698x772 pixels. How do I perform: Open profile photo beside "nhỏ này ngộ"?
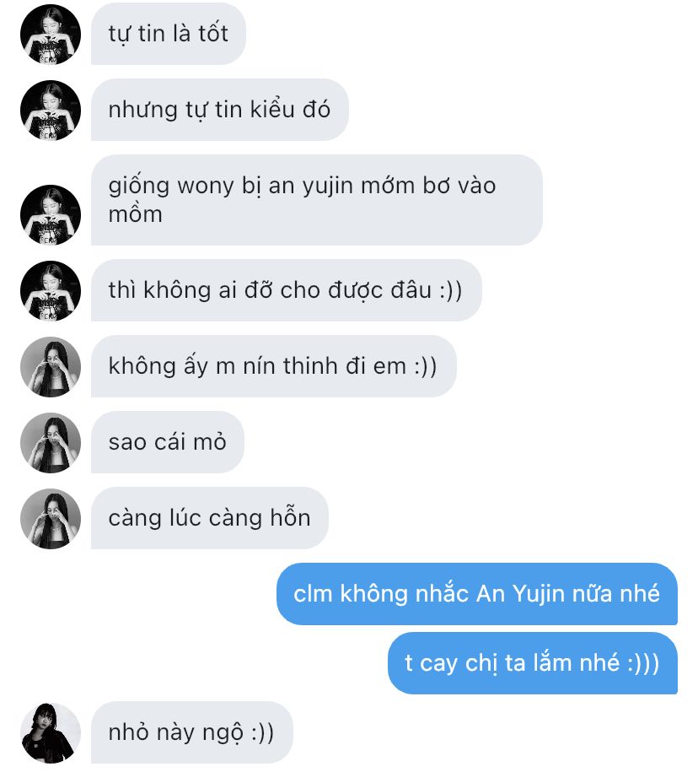click(x=51, y=732)
